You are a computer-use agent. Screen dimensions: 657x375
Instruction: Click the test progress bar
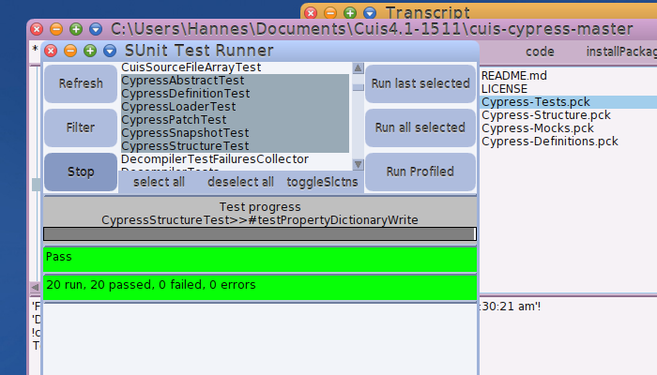pos(260,233)
